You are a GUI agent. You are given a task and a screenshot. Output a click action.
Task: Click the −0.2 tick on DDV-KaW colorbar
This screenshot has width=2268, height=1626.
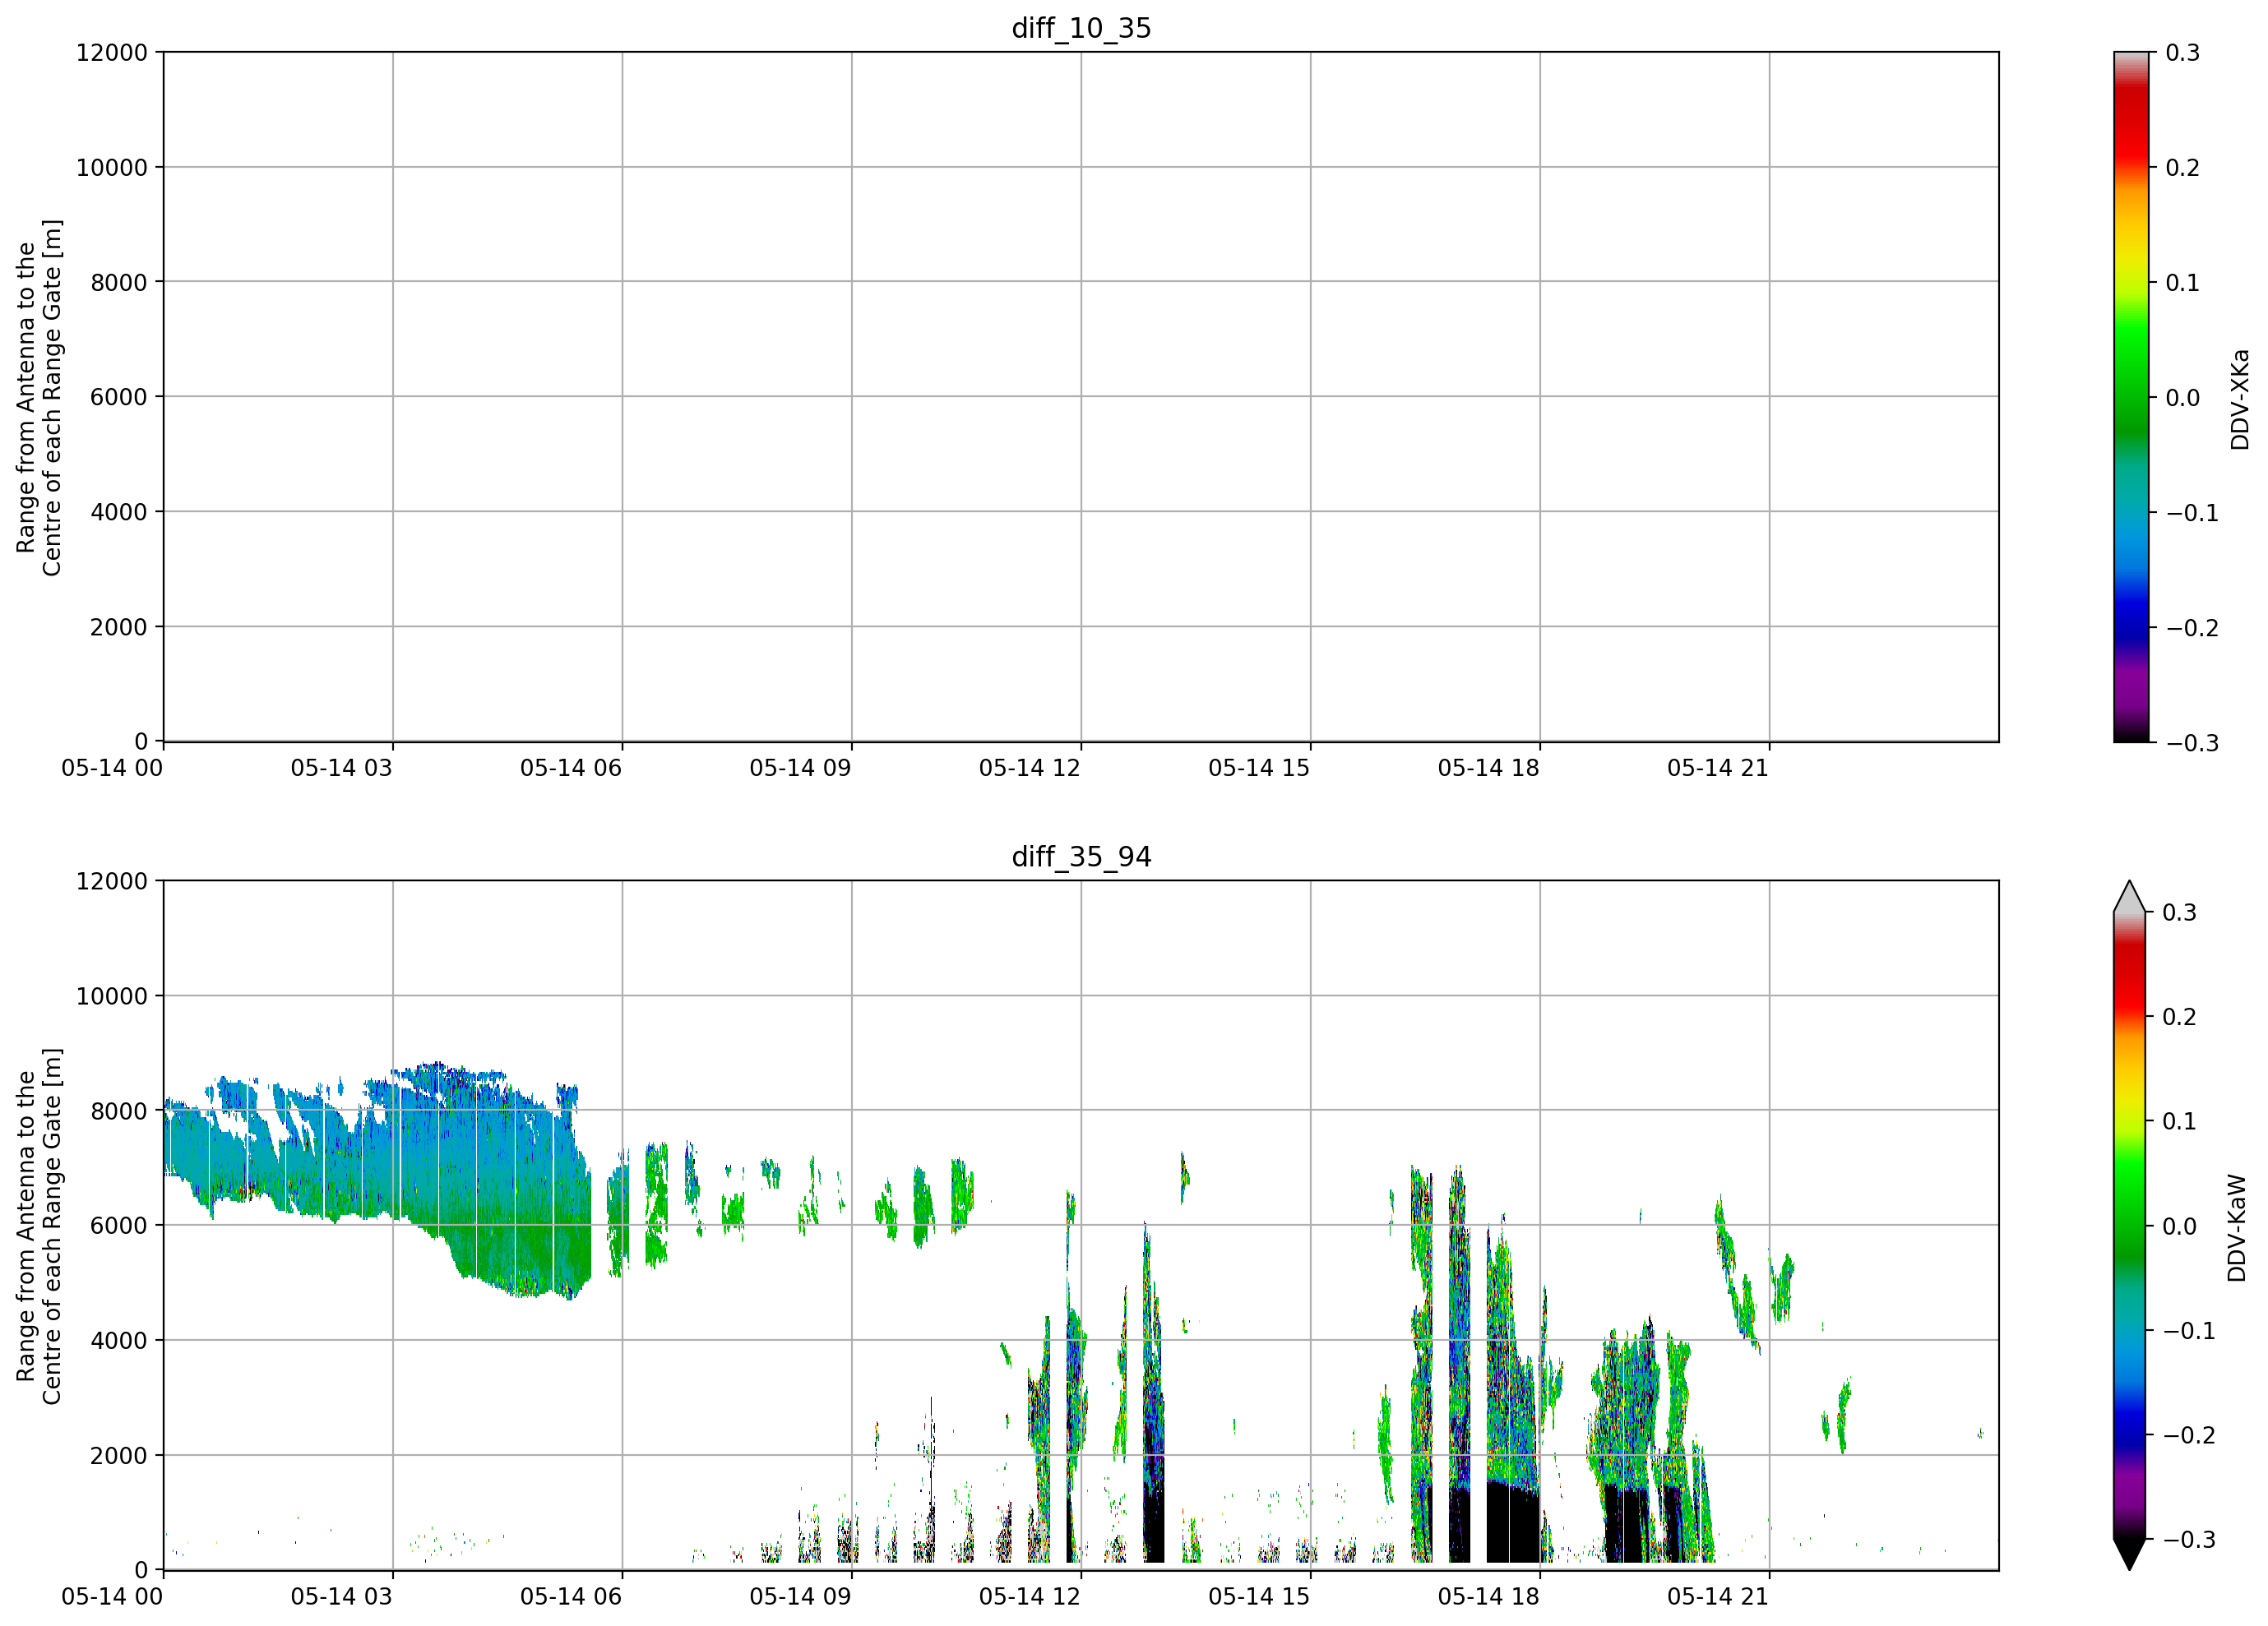pyautogui.click(x=2190, y=1434)
